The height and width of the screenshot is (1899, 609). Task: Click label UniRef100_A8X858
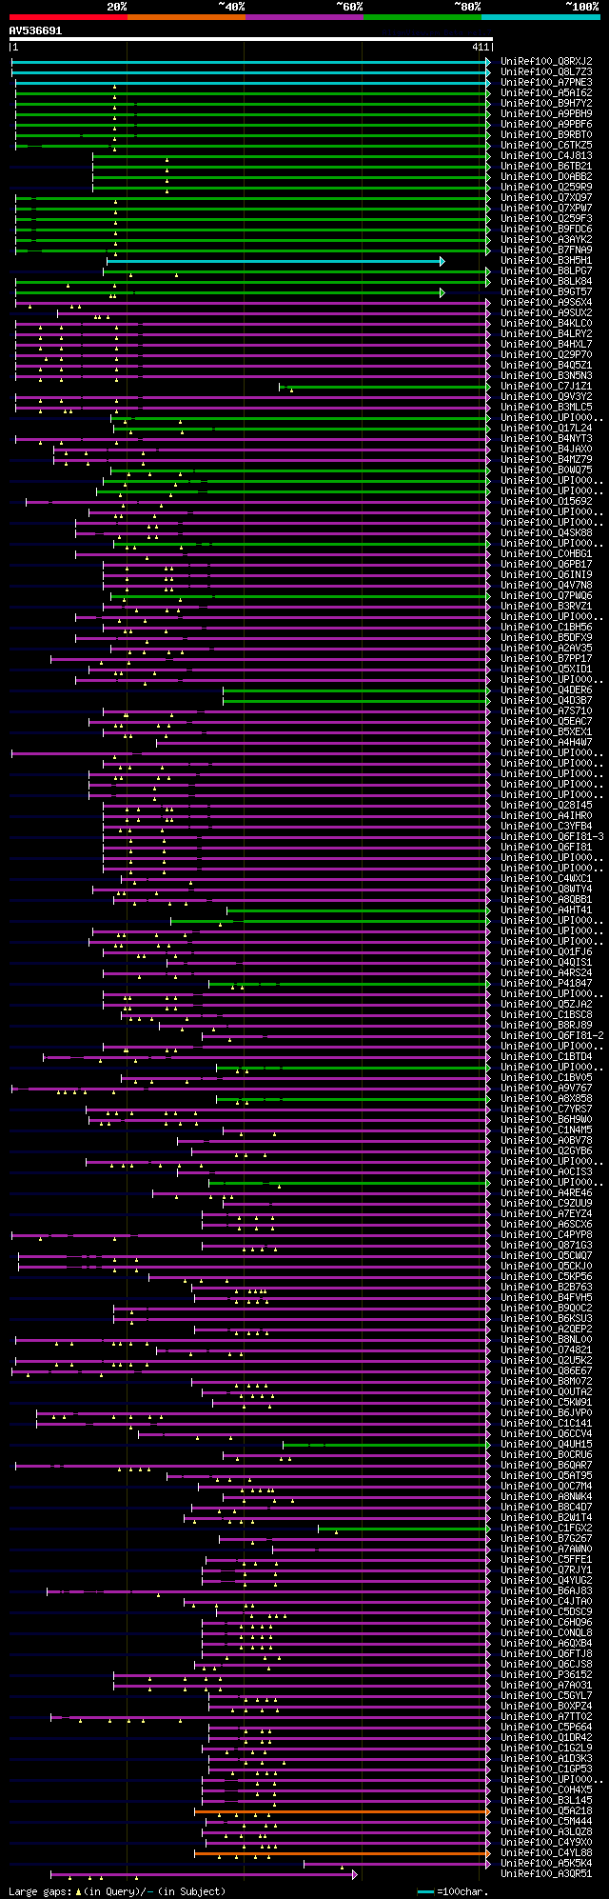click(546, 1099)
